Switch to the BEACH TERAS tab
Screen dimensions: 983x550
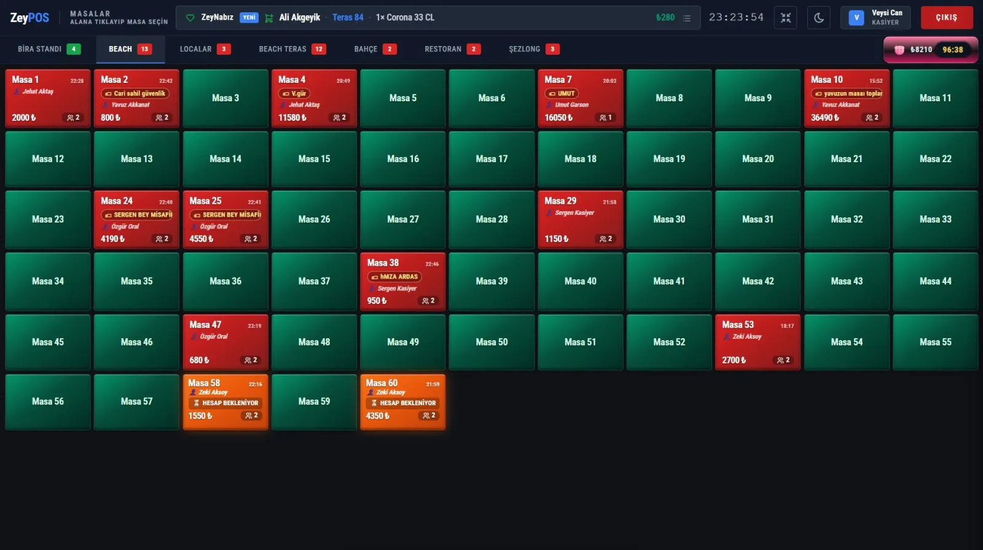292,49
